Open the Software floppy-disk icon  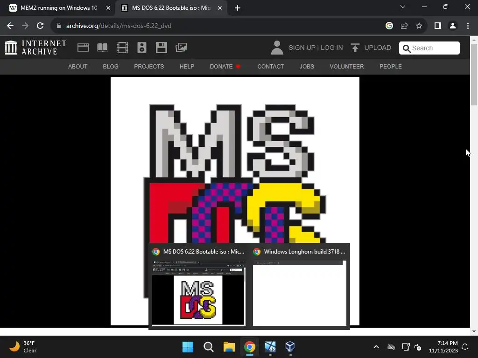point(161,48)
